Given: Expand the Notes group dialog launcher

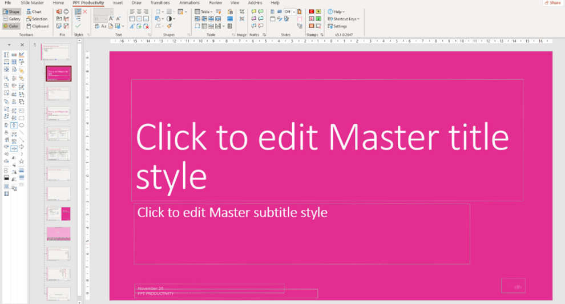Looking at the screenshot, I should point(264,35).
